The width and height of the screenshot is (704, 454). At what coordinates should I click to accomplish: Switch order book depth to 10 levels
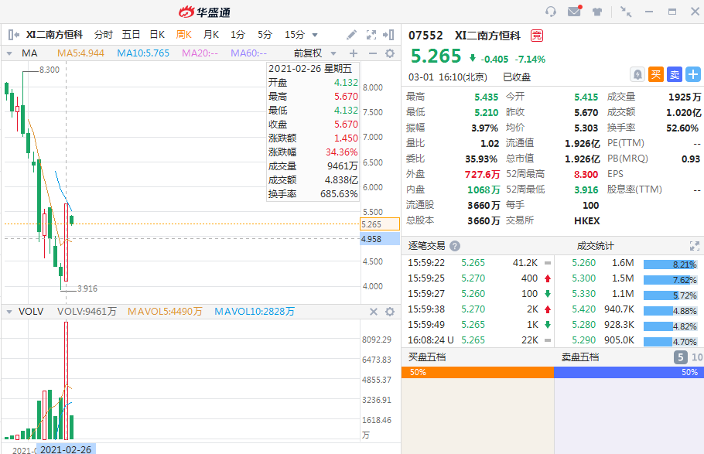696,357
